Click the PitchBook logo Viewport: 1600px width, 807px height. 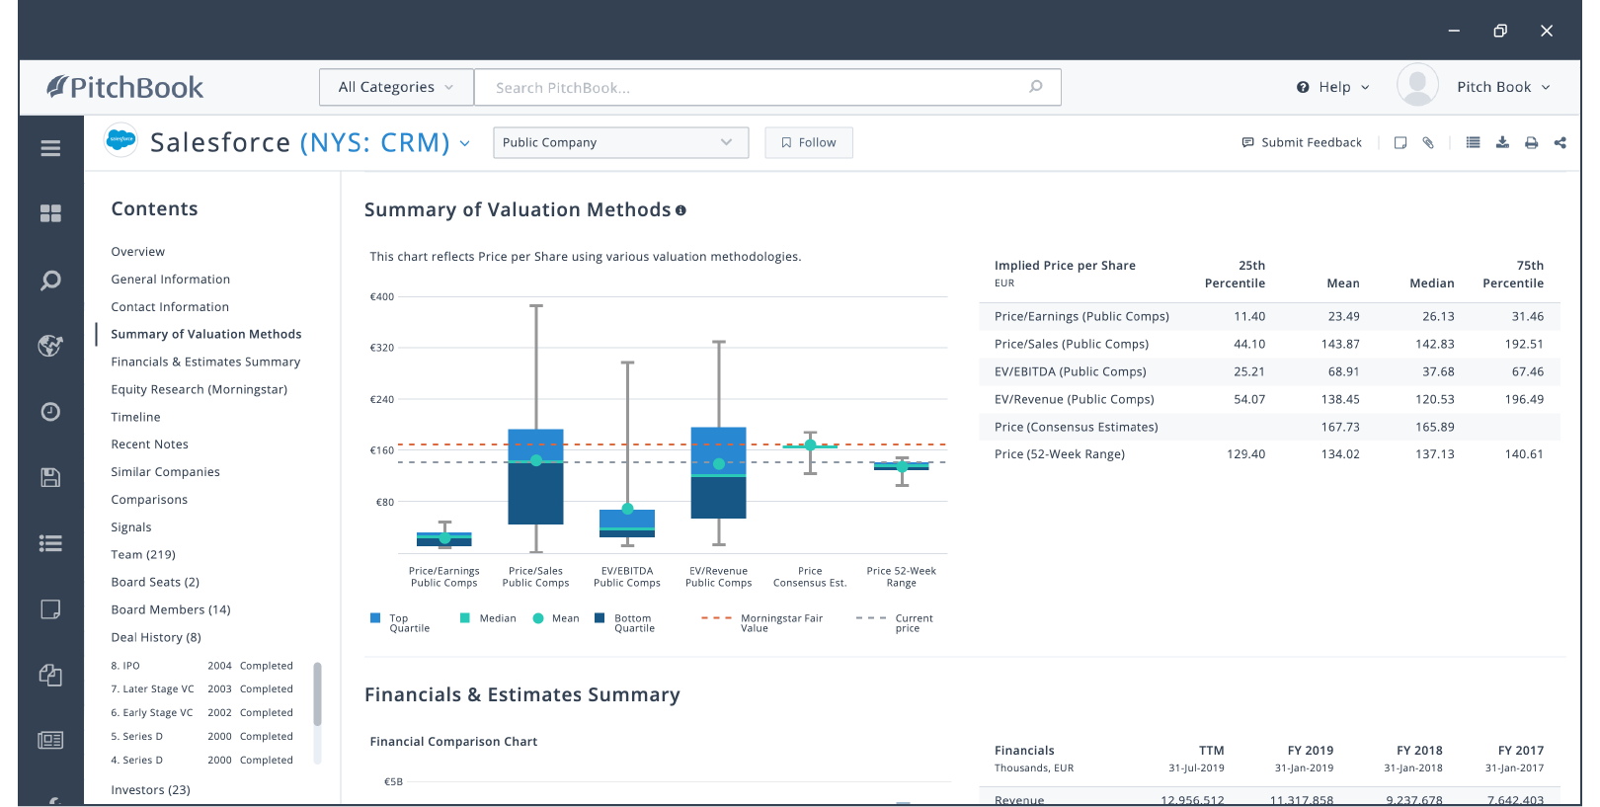coord(124,87)
